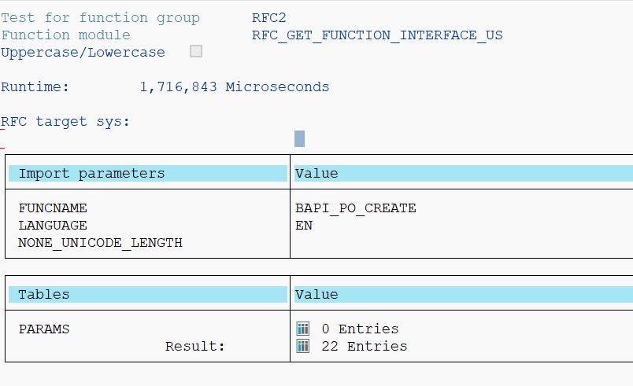
Task: Click the 'Test for function group' label
Action: pyautogui.click(x=100, y=18)
